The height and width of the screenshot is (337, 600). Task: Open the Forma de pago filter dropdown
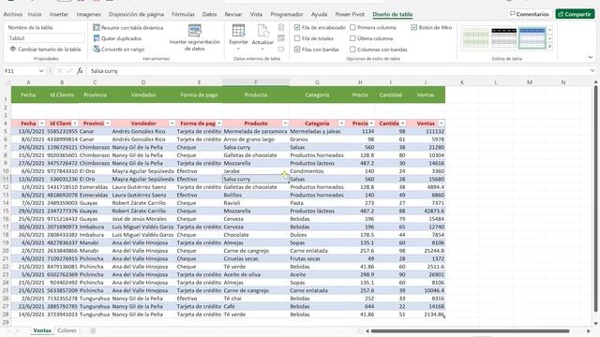[219, 123]
